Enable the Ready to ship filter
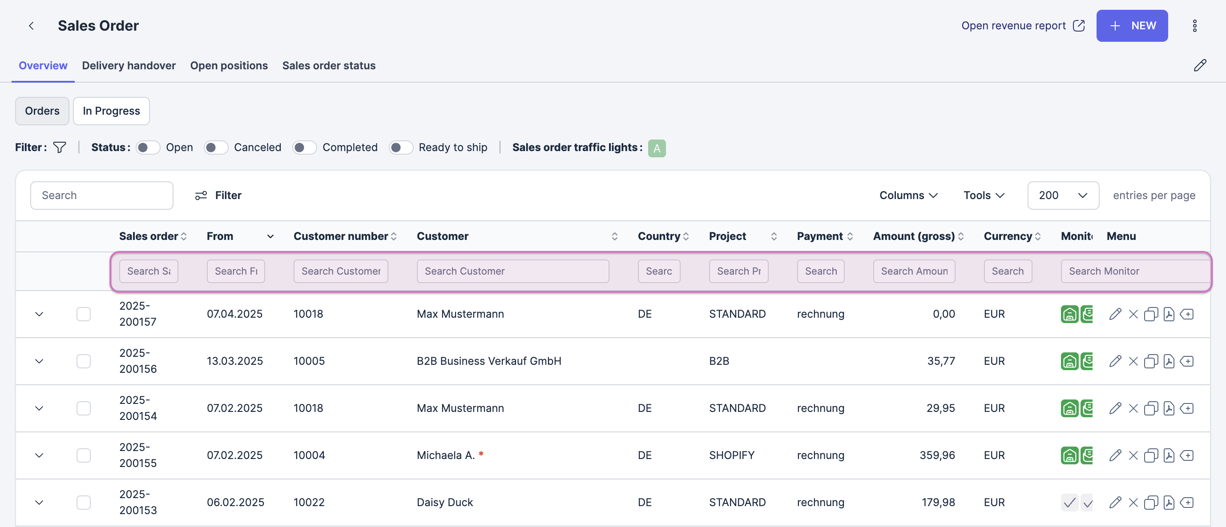Viewport: 1226px width, 527px height. (401, 148)
